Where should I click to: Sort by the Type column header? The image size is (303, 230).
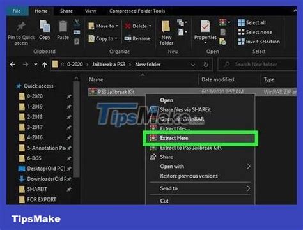click(269, 79)
